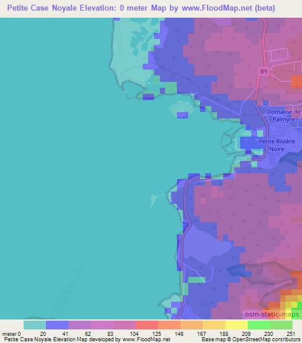Screen dimensions: 302x343
Task: Click the 0–20 meter teal legend swatch
Action: tap(35, 325)
